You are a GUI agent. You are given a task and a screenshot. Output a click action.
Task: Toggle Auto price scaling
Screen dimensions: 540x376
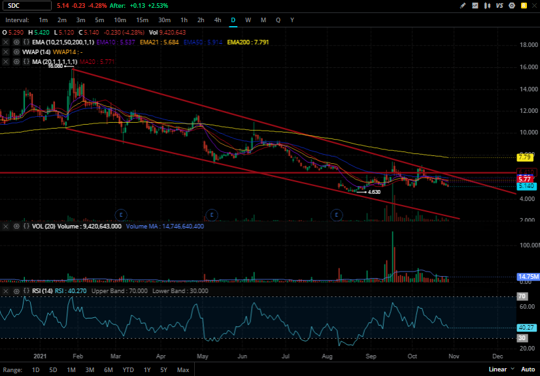pyautogui.click(x=528, y=369)
